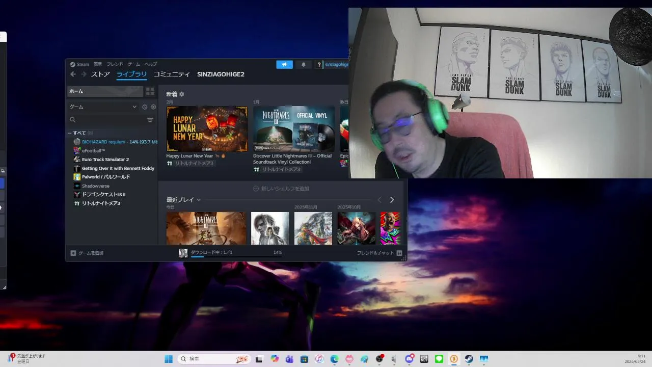
Task: Sort library by recent activity clock icon
Action: pos(145,107)
